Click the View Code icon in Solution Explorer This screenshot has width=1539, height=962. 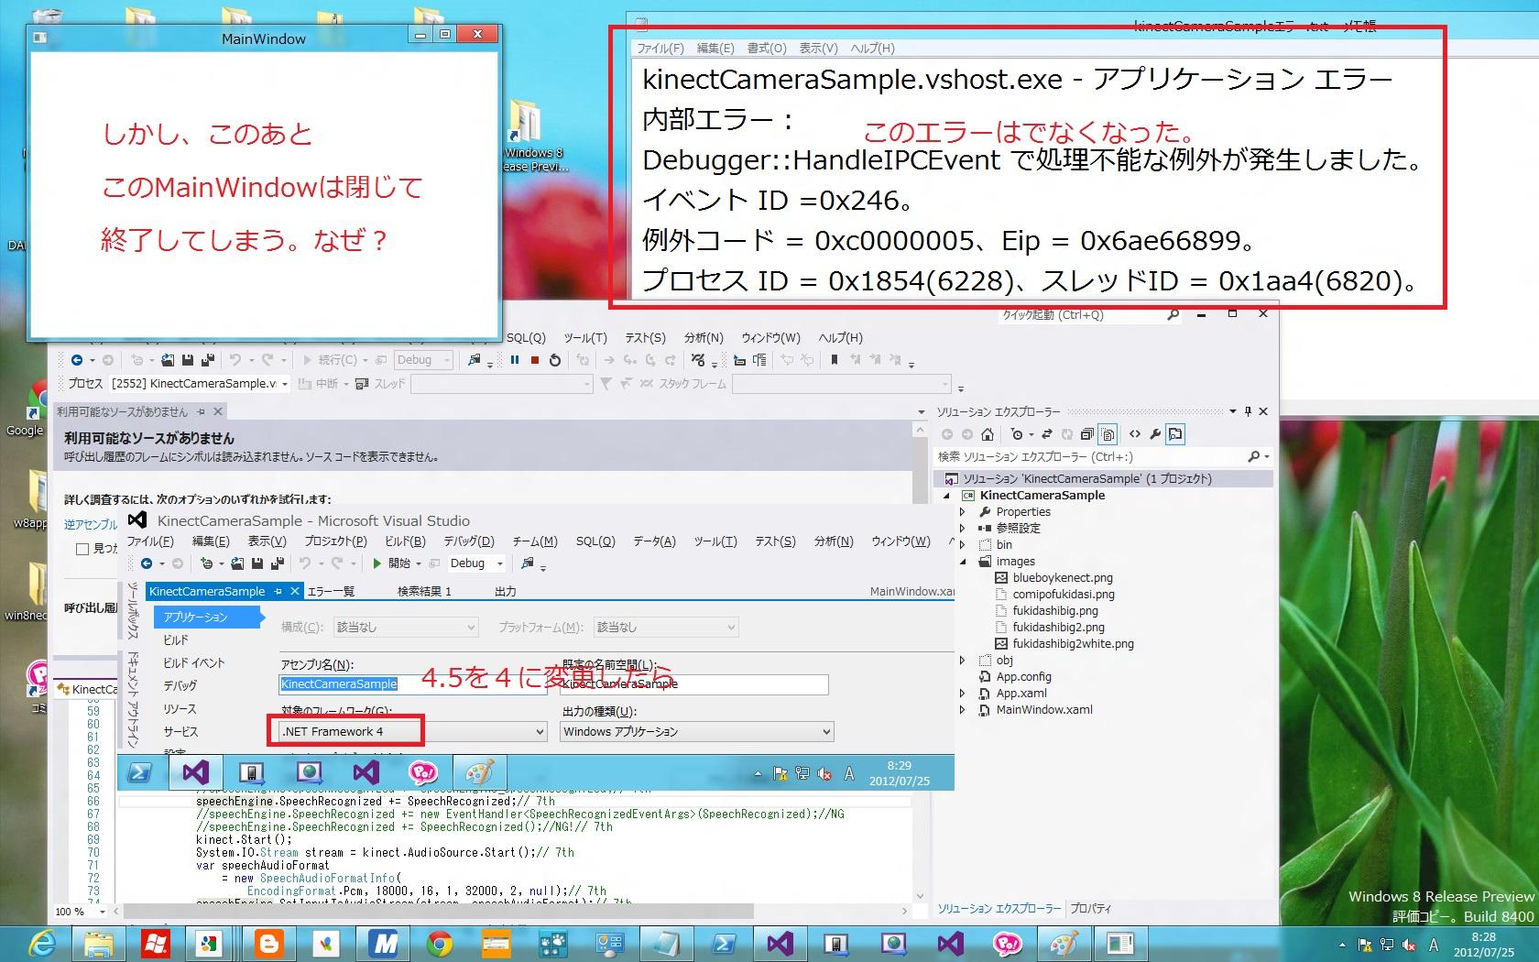click(x=1135, y=434)
